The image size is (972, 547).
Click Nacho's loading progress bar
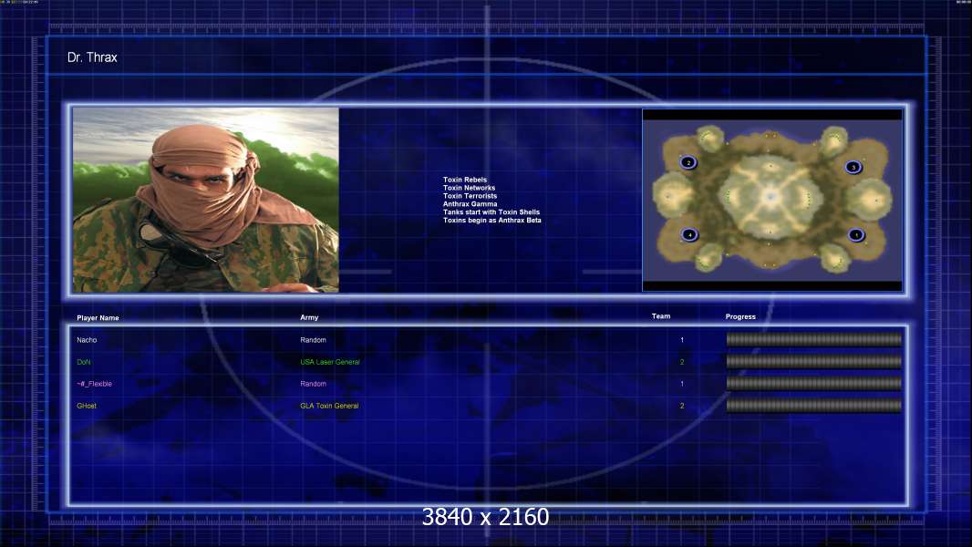[814, 339]
